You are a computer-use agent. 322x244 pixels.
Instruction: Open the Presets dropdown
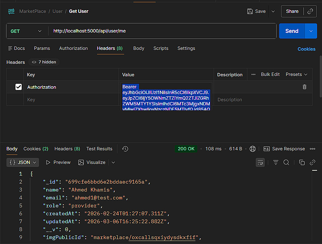(x=296, y=74)
